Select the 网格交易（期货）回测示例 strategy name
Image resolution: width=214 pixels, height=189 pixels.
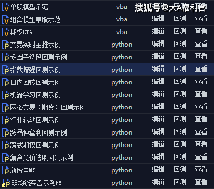point(48,107)
